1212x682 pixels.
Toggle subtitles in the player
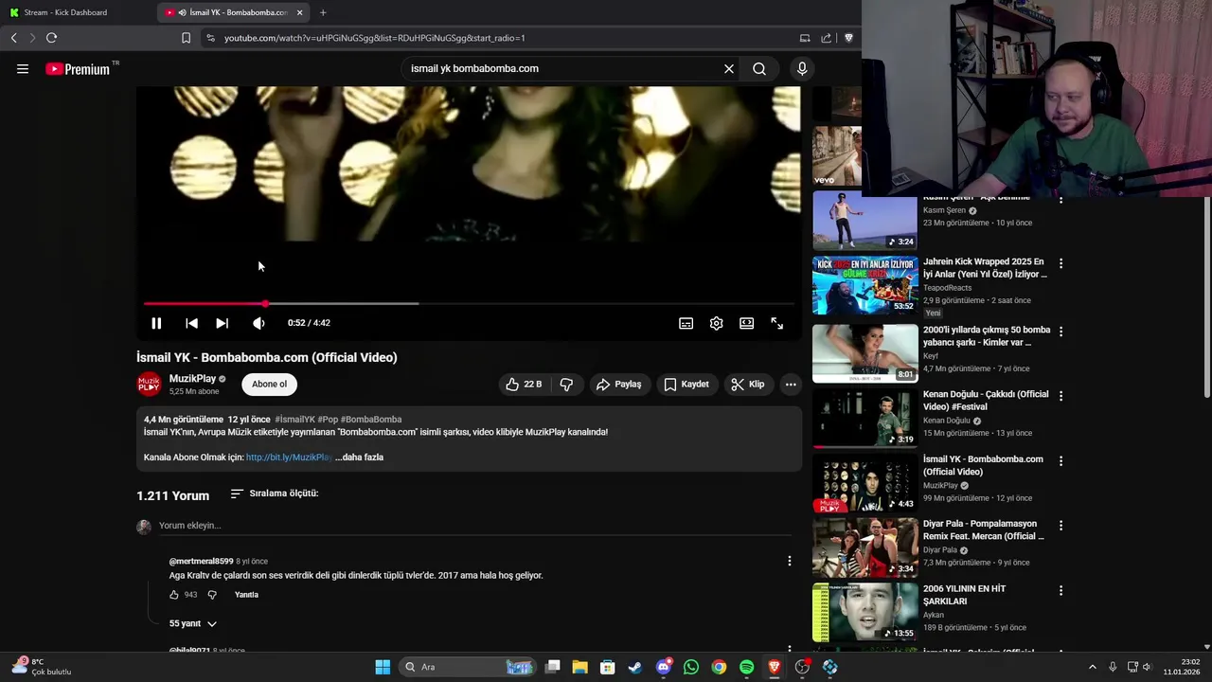[x=686, y=323]
